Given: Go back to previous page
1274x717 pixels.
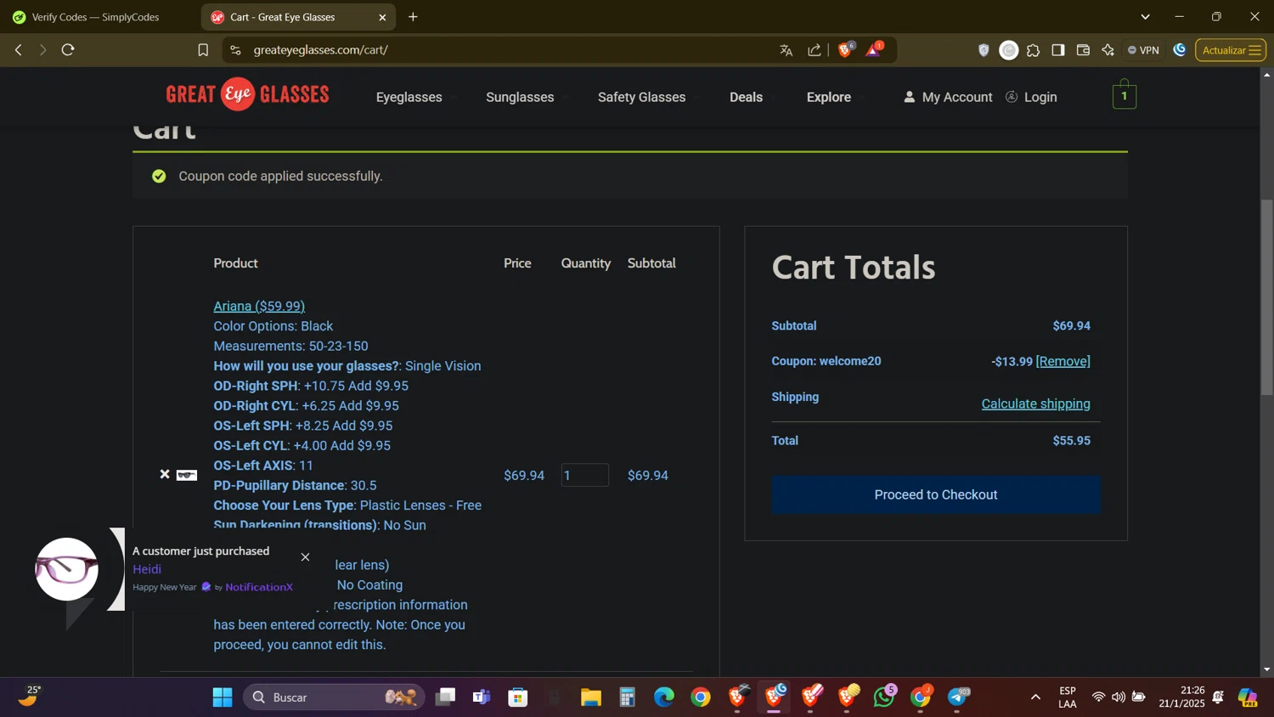Looking at the screenshot, I should pyautogui.click(x=19, y=50).
